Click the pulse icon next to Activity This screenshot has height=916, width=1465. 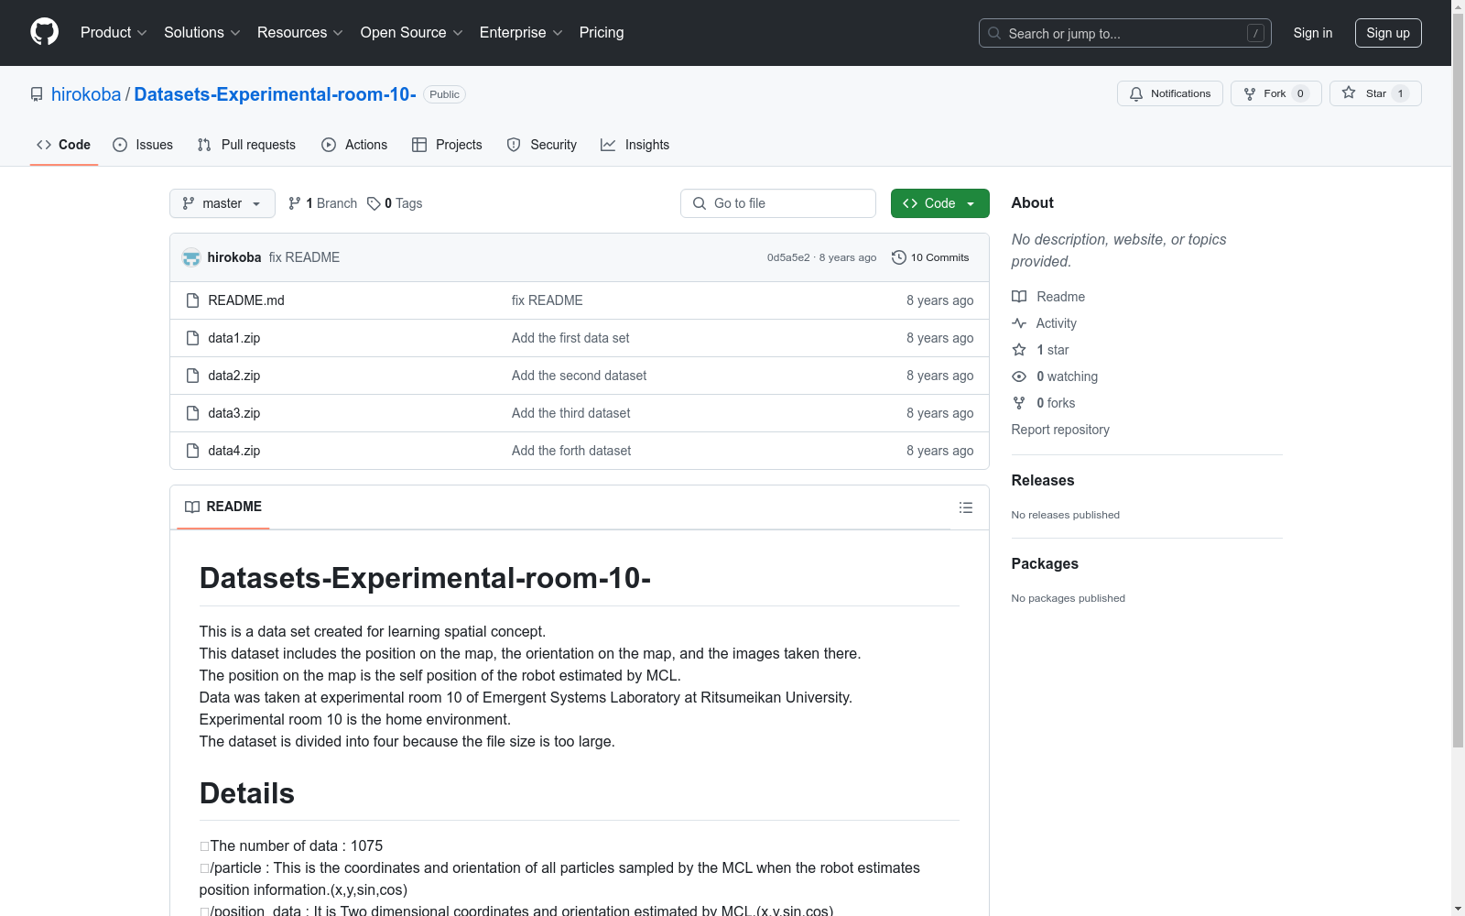point(1019,323)
